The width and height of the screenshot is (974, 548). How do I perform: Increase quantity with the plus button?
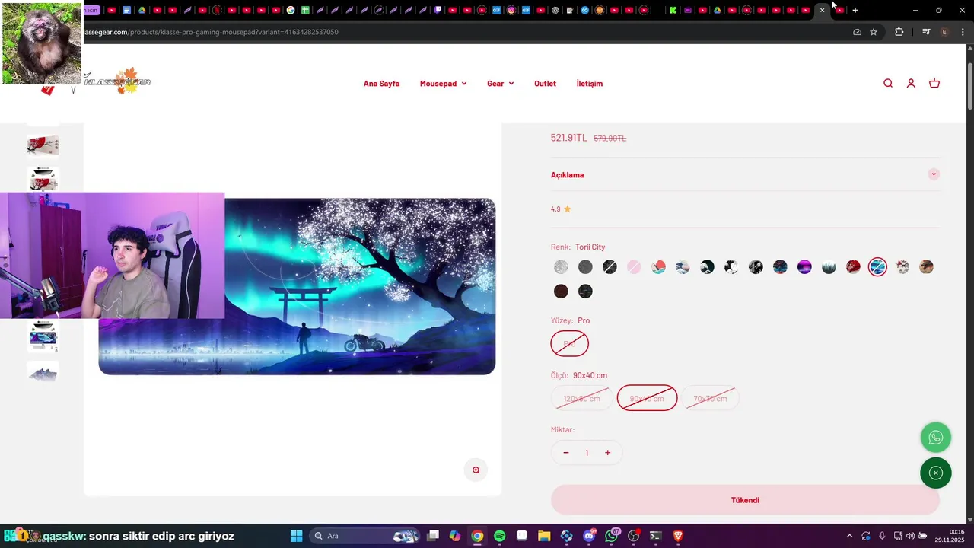click(607, 453)
